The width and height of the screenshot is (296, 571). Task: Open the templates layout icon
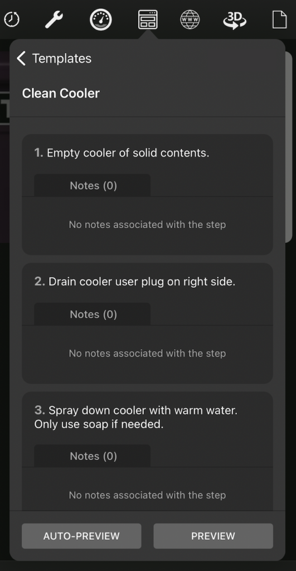(x=148, y=20)
